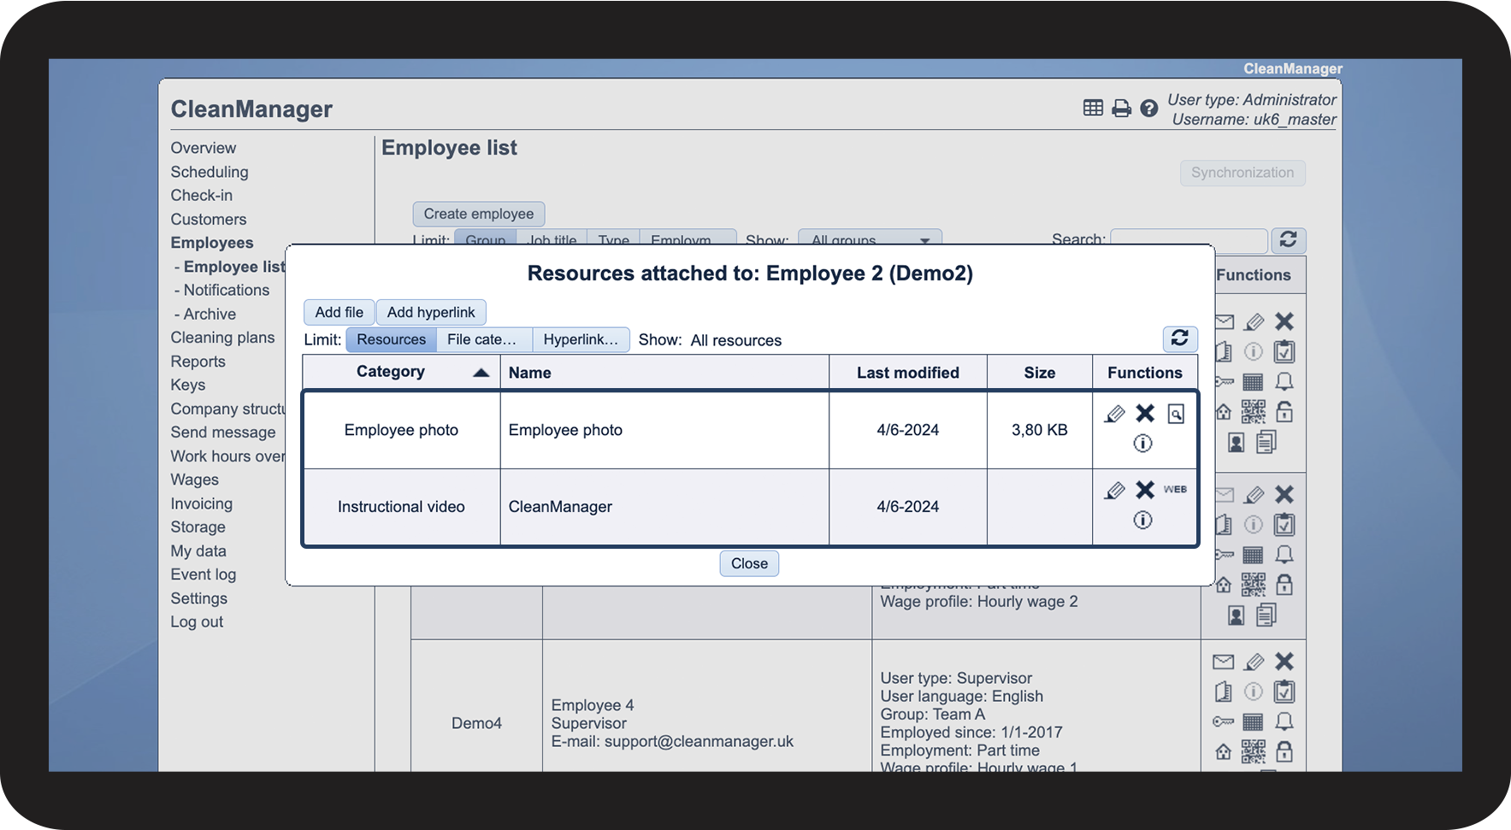Edit the Employee photo resource
Viewport: 1511px width, 830px height.
pyautogui.click(x=1113, y=415)
